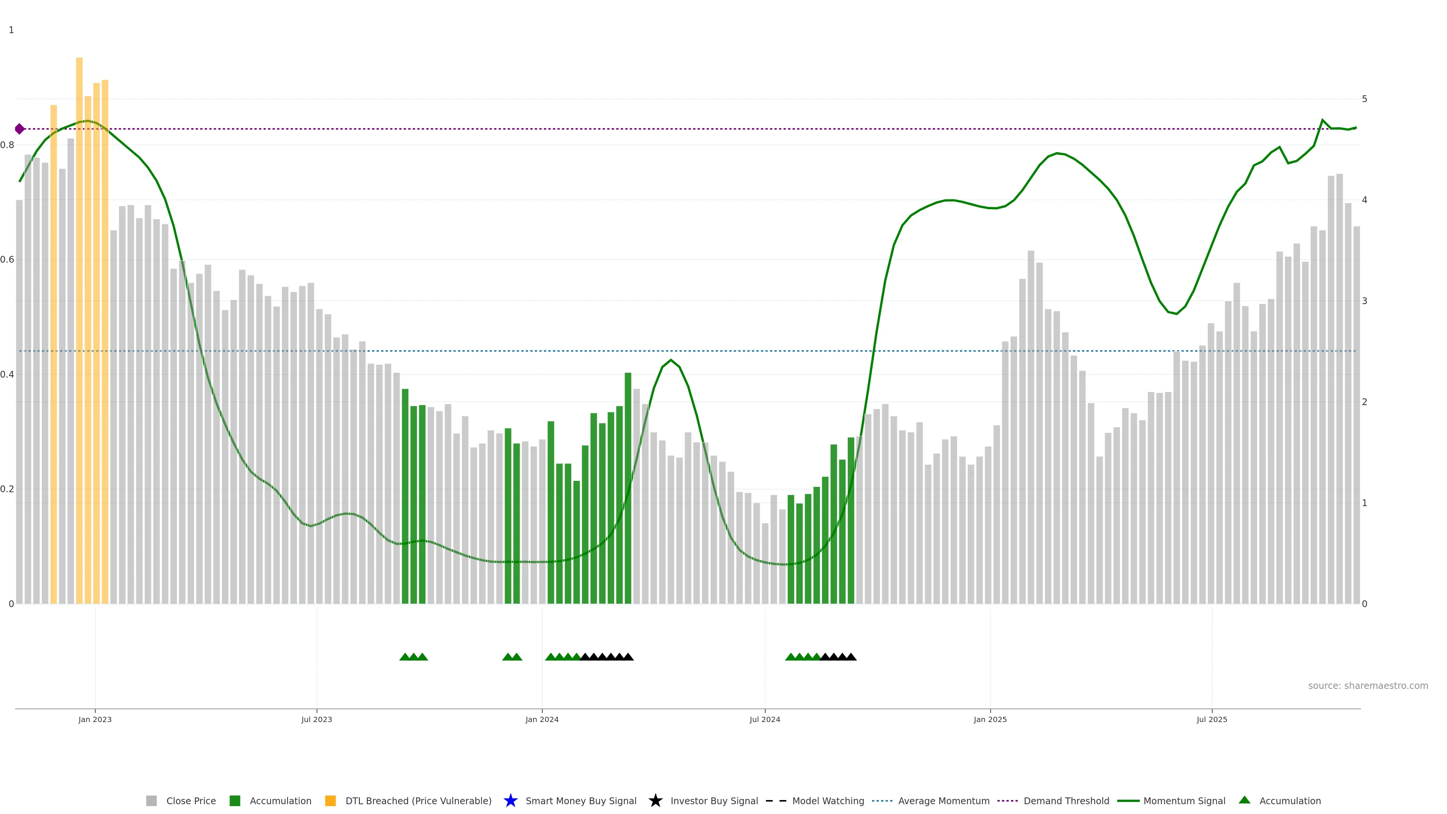Click the green Accumulation triangle legend icon

(x=1244, y=800)
